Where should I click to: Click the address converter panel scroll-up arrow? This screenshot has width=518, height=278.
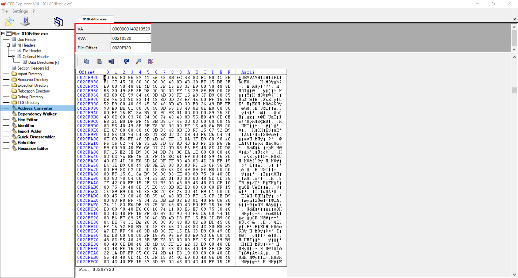click(514, 27)
